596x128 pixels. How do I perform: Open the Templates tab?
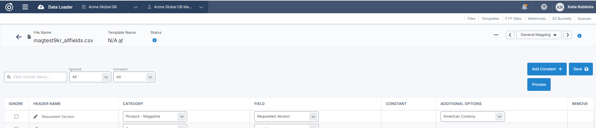click(x=490, y=19)
